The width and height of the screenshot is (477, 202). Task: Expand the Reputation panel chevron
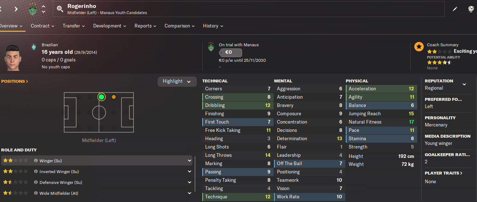click(464, 84)
